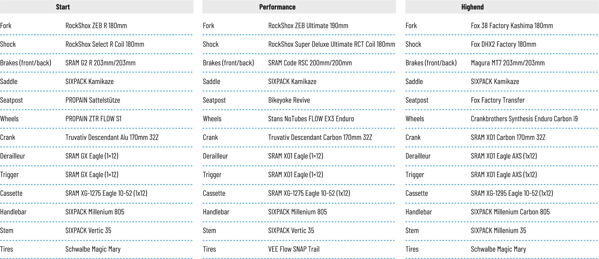Click Magura MT7 203mm/203mm brakes entry
Image resolution: width=599 pixels, height=259 pixels.
[x=507, y=63]
